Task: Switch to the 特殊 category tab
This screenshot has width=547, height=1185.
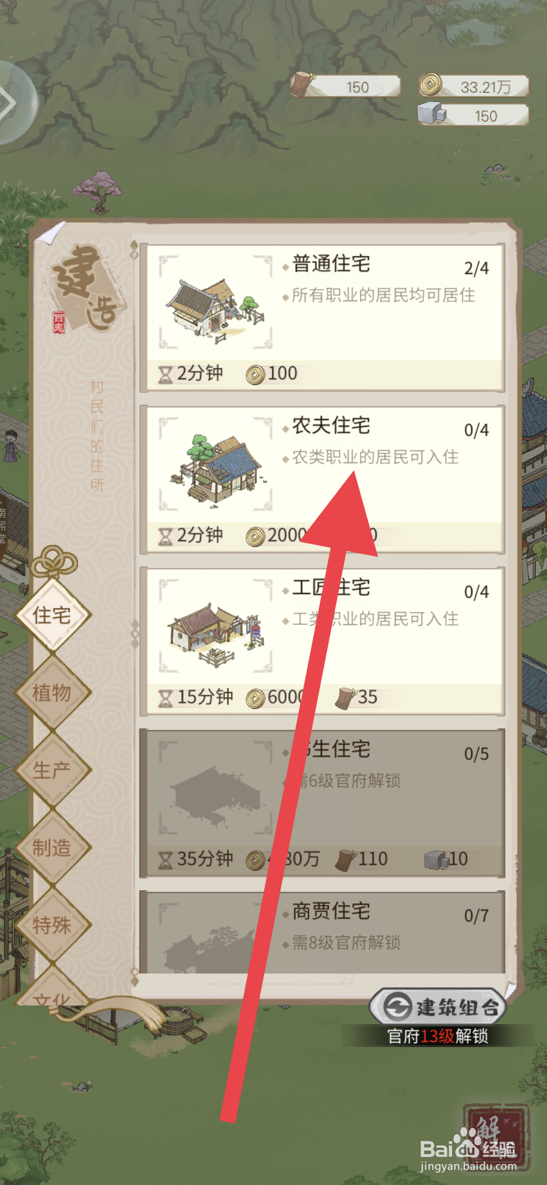Action: (52, 925)
